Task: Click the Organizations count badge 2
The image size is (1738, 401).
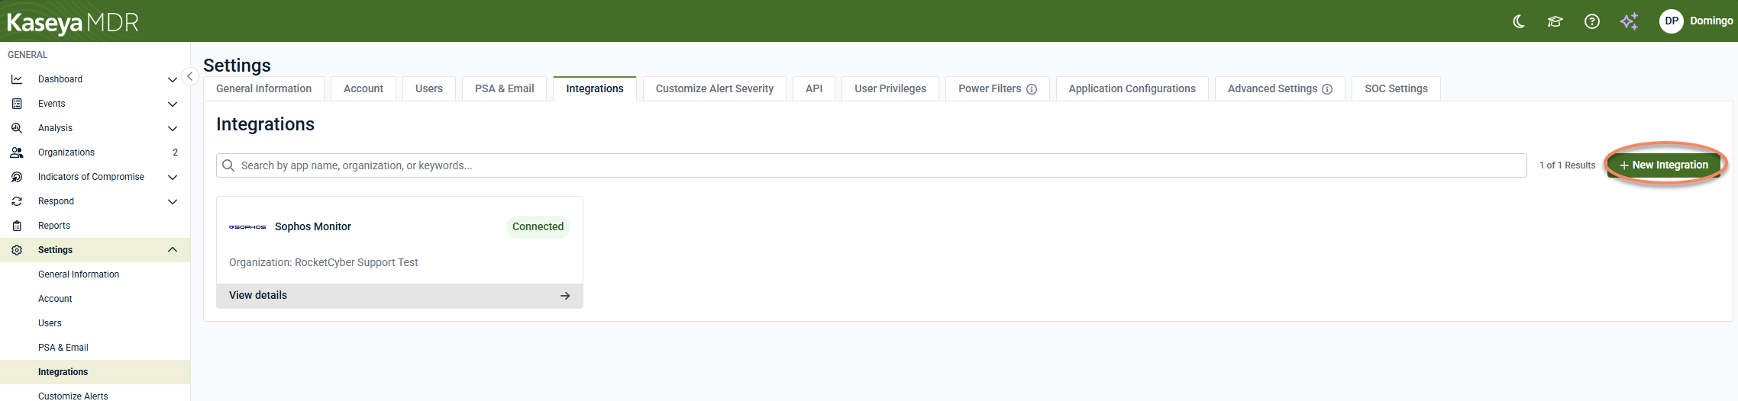Action: point(176,152)
